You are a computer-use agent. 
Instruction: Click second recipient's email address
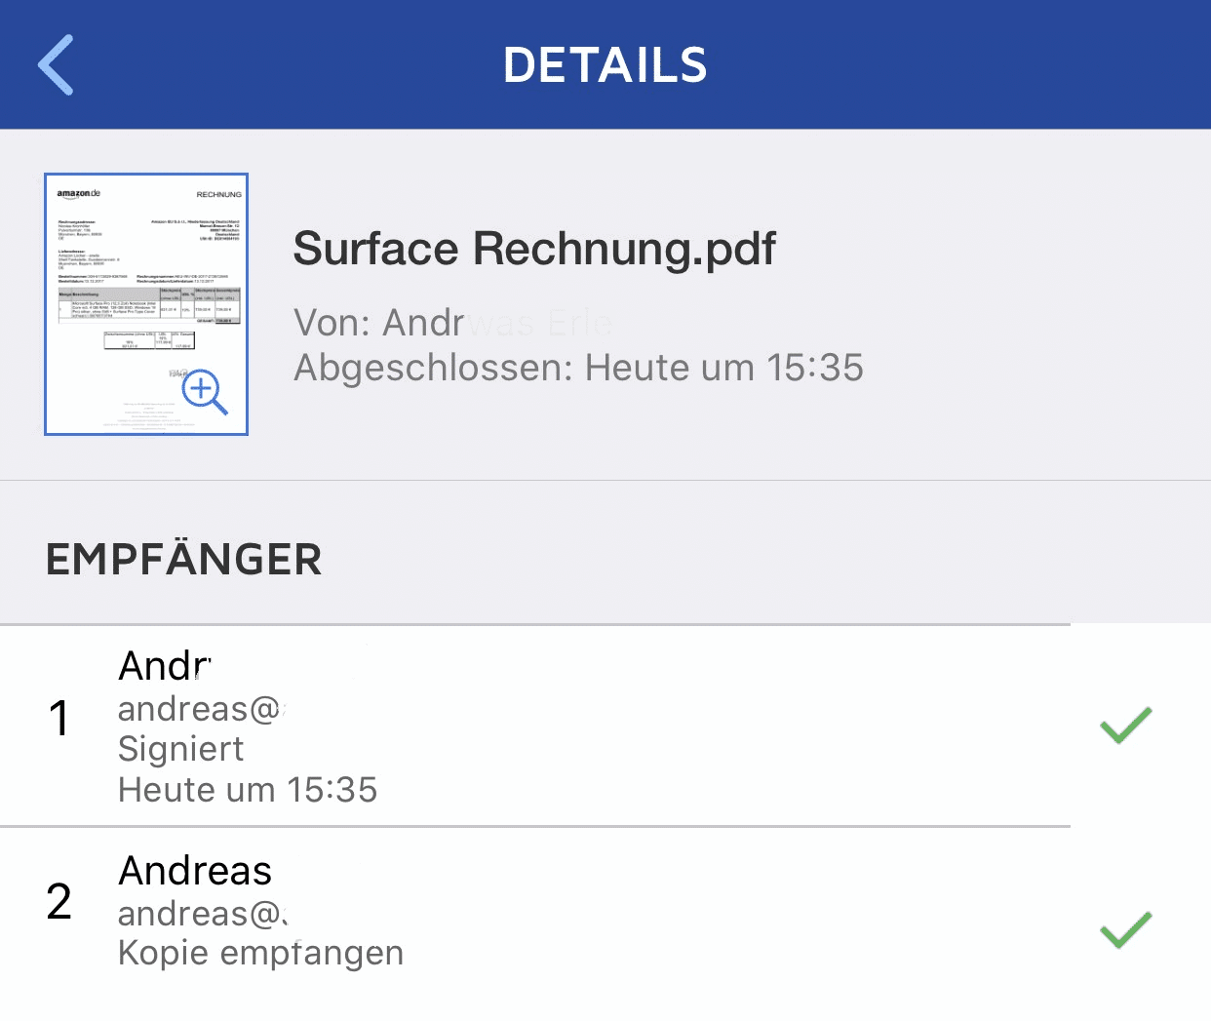pyautogui.click(x=203, y=914)
